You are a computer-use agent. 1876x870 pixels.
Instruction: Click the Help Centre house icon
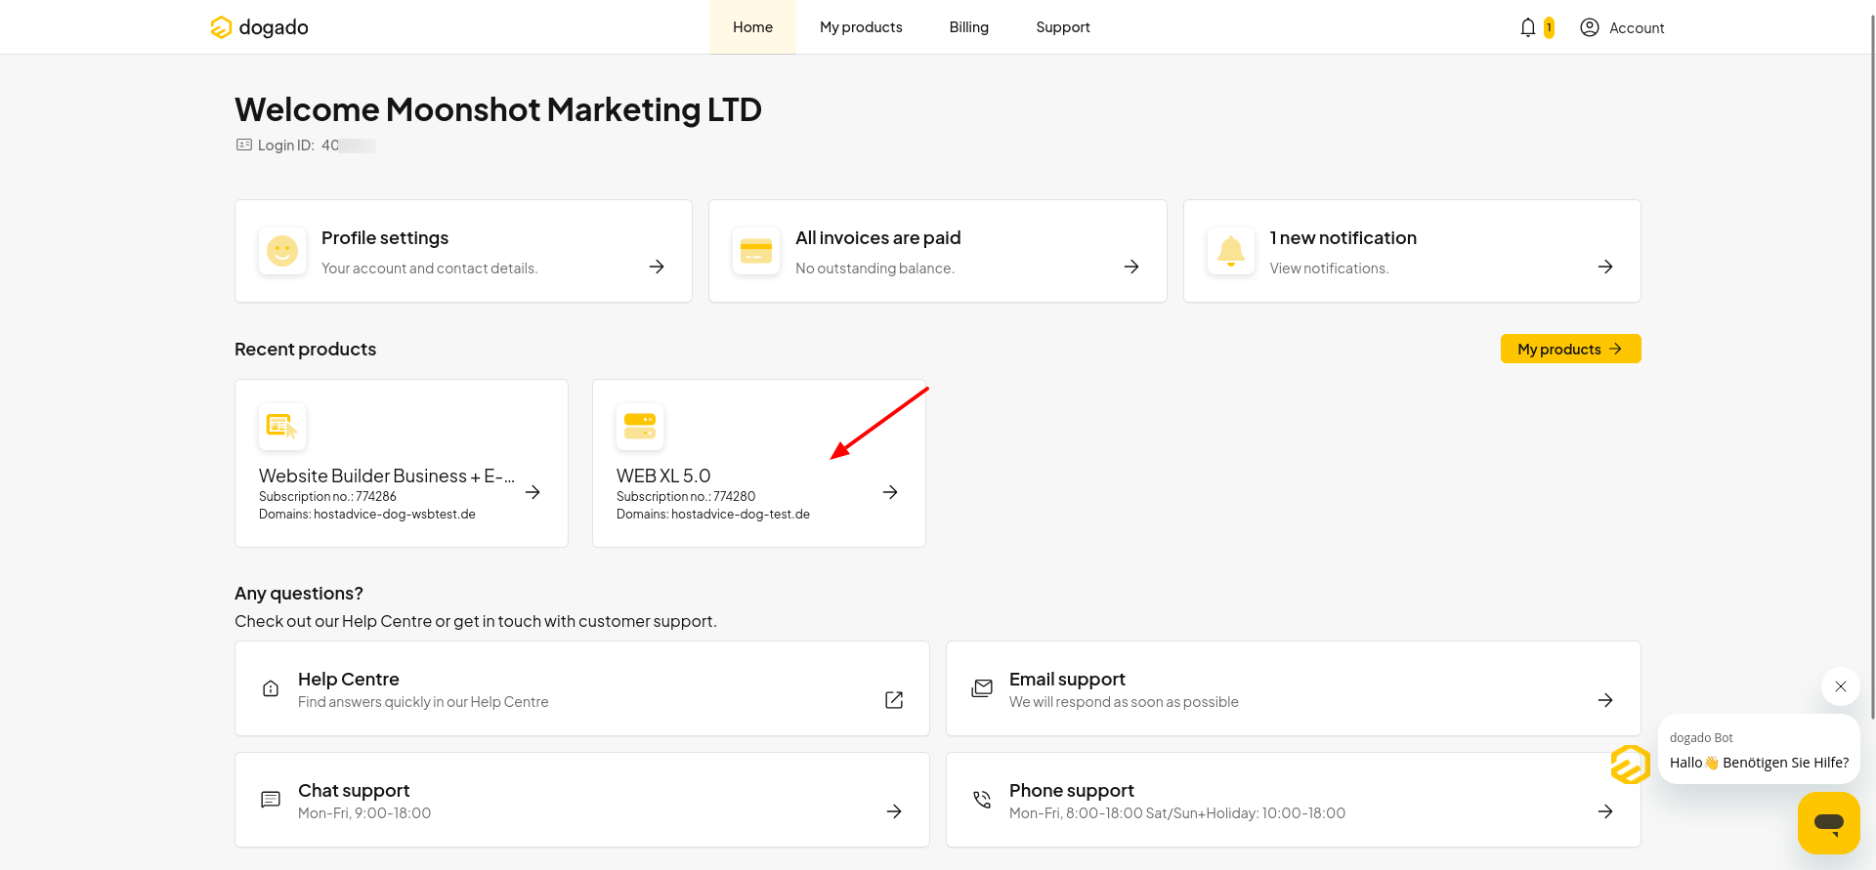tap(271, 688)
